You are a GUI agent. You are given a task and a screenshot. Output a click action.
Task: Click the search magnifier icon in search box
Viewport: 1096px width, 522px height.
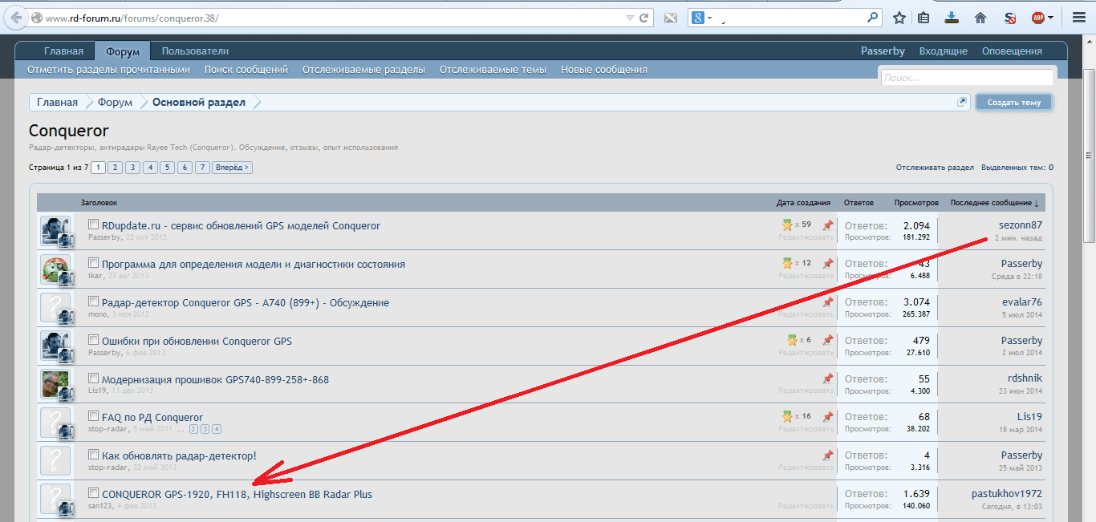coord(873,17)
